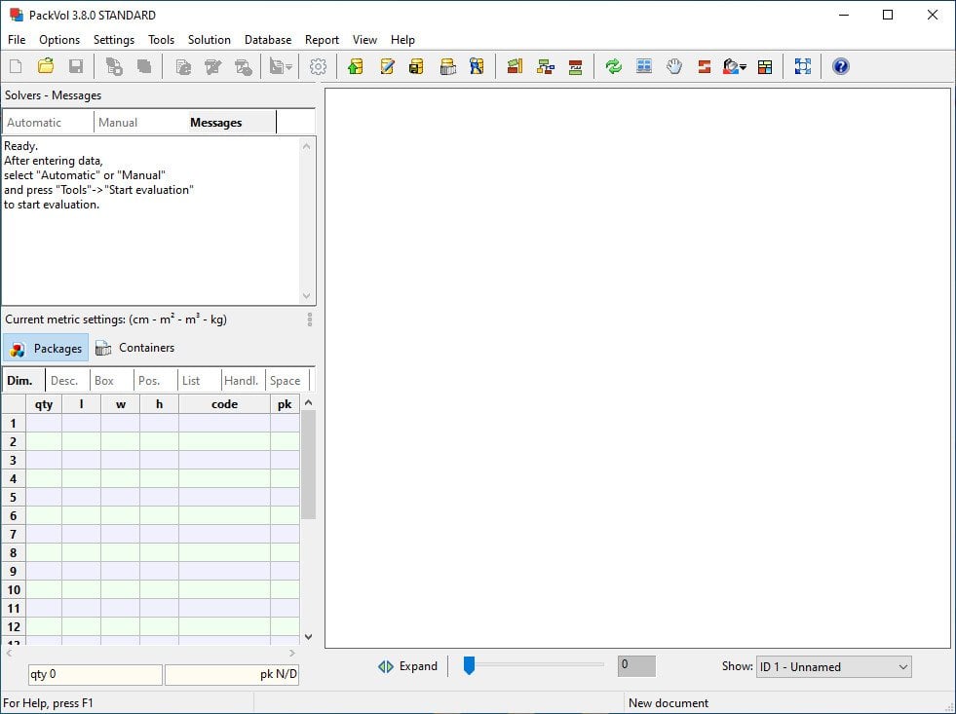Click the open file folder icon
The width and height of the screenshot is (956, 714).
[46, 66]
